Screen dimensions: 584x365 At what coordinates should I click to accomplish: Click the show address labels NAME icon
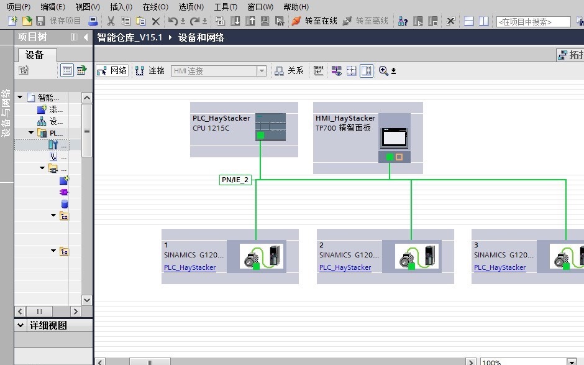[x=319, y=70]
